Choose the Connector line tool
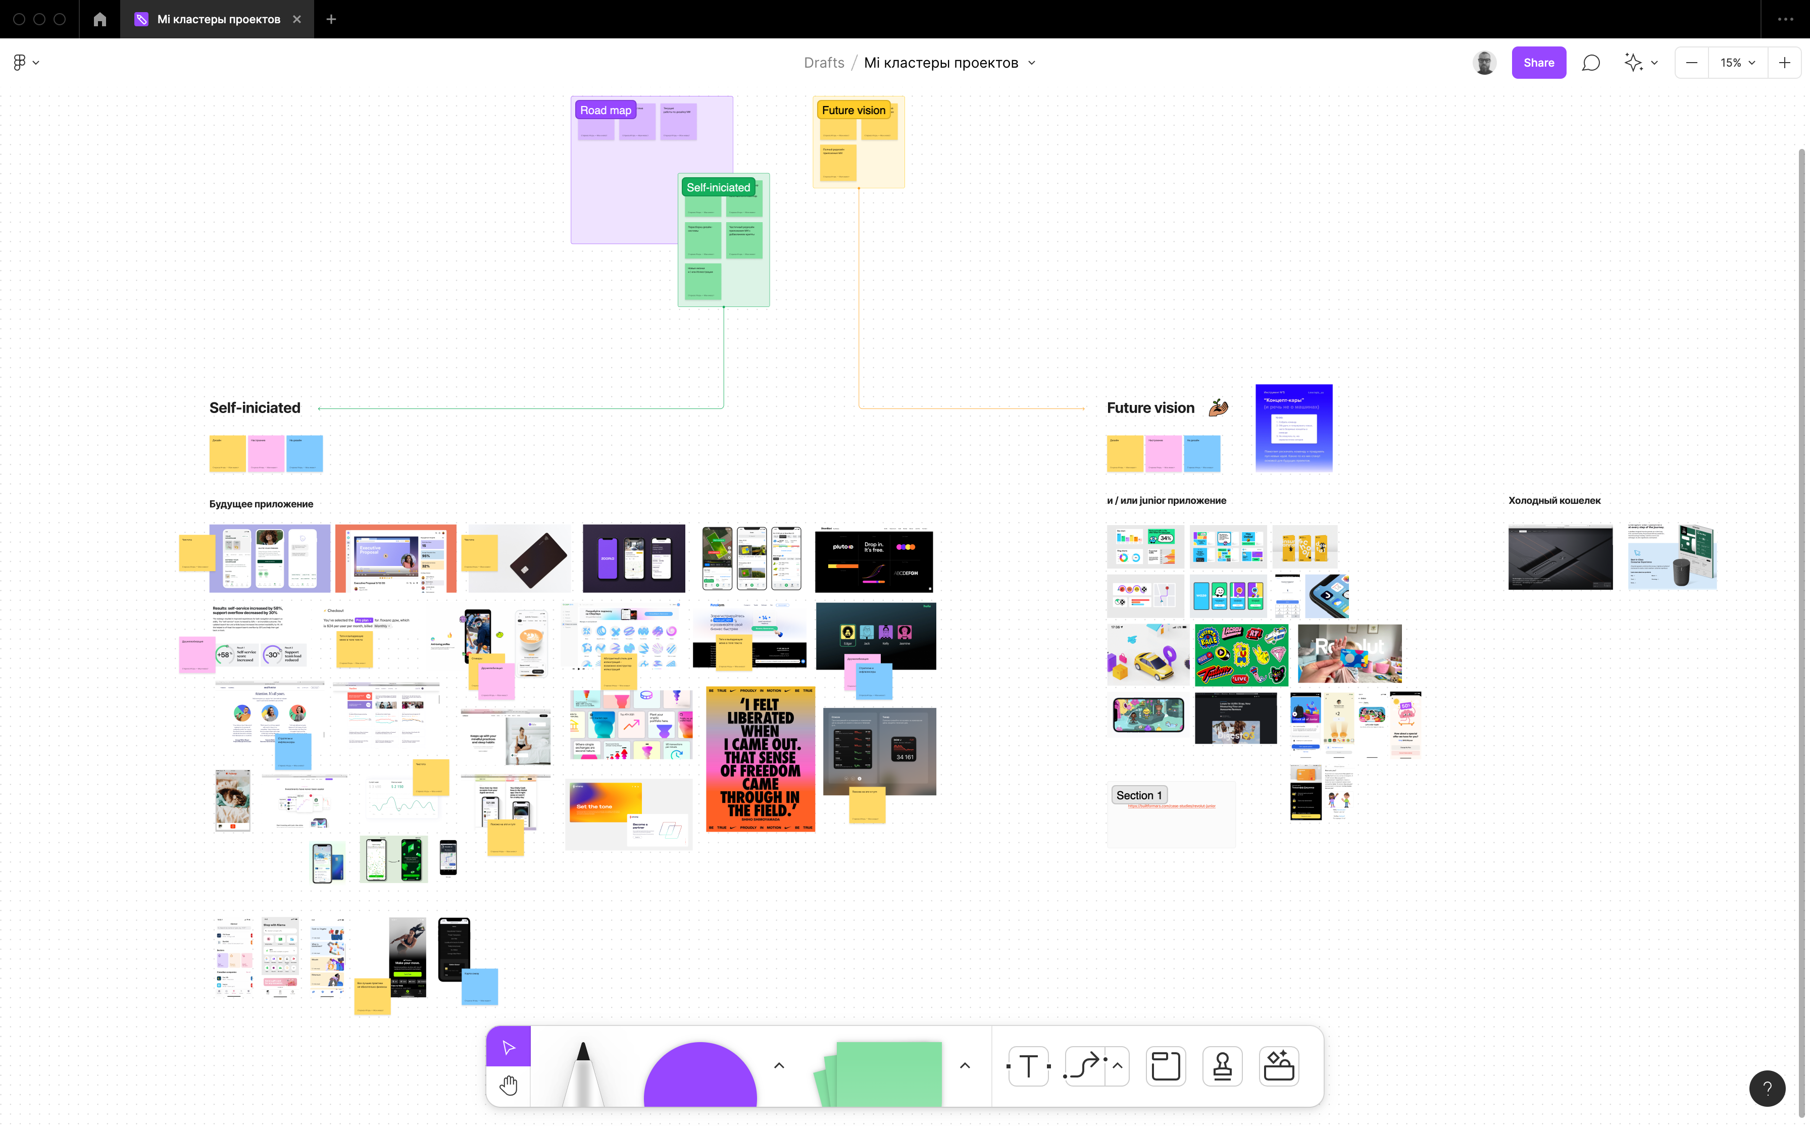The image size is (1810, 1131). (1084, 1066)
